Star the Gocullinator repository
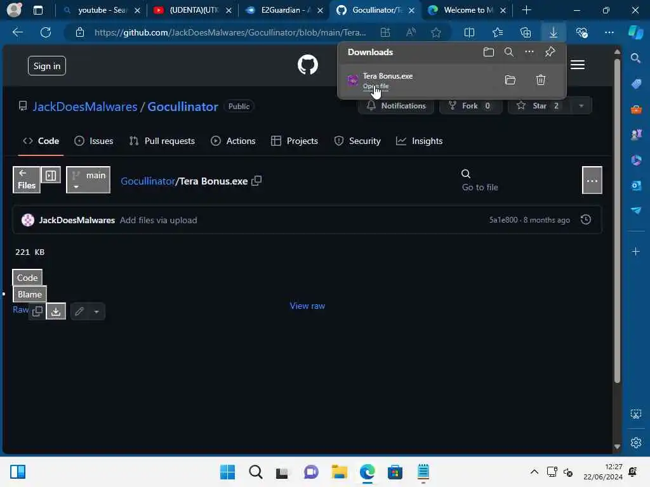 [539, 106]
